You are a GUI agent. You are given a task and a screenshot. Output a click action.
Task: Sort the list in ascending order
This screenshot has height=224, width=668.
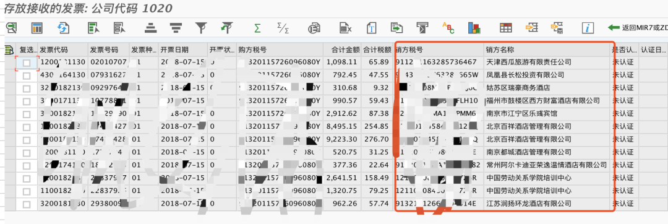pos(150,28)
